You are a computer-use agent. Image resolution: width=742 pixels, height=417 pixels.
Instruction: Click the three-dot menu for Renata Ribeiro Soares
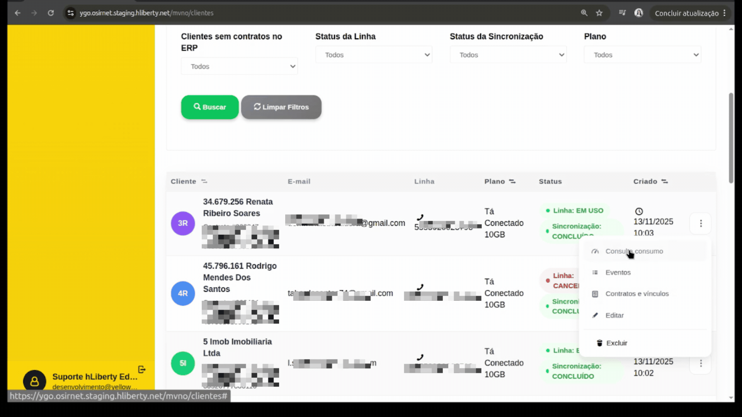[701, 223]
